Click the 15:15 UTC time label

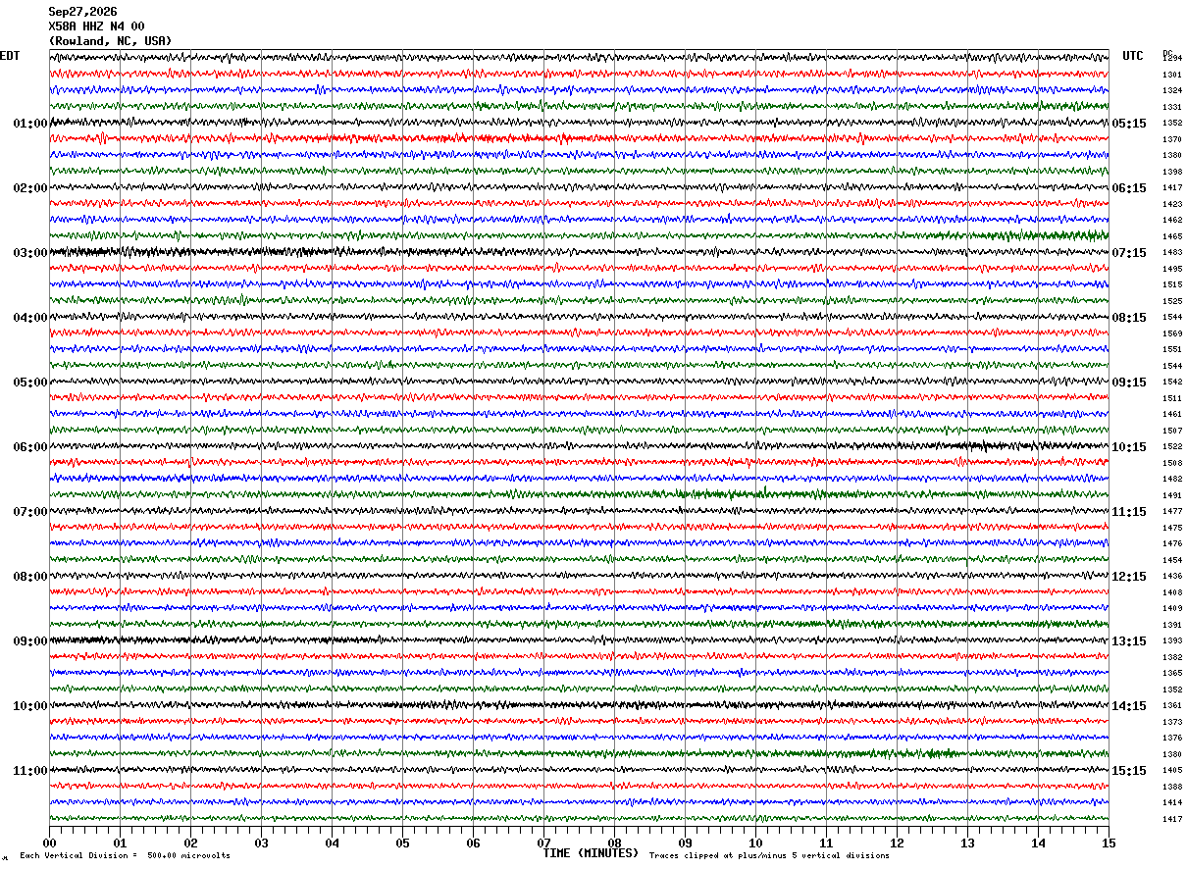[1129, 771]
